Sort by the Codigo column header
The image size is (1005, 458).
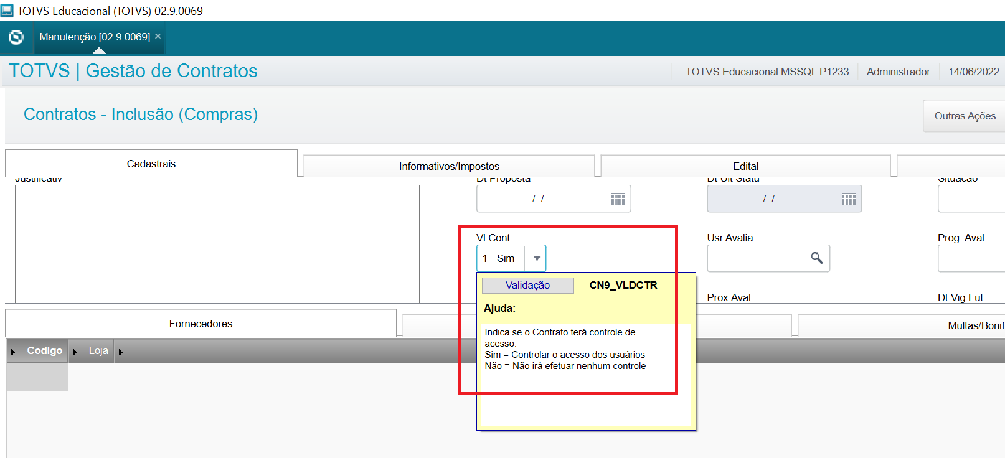tap(45, 351)
